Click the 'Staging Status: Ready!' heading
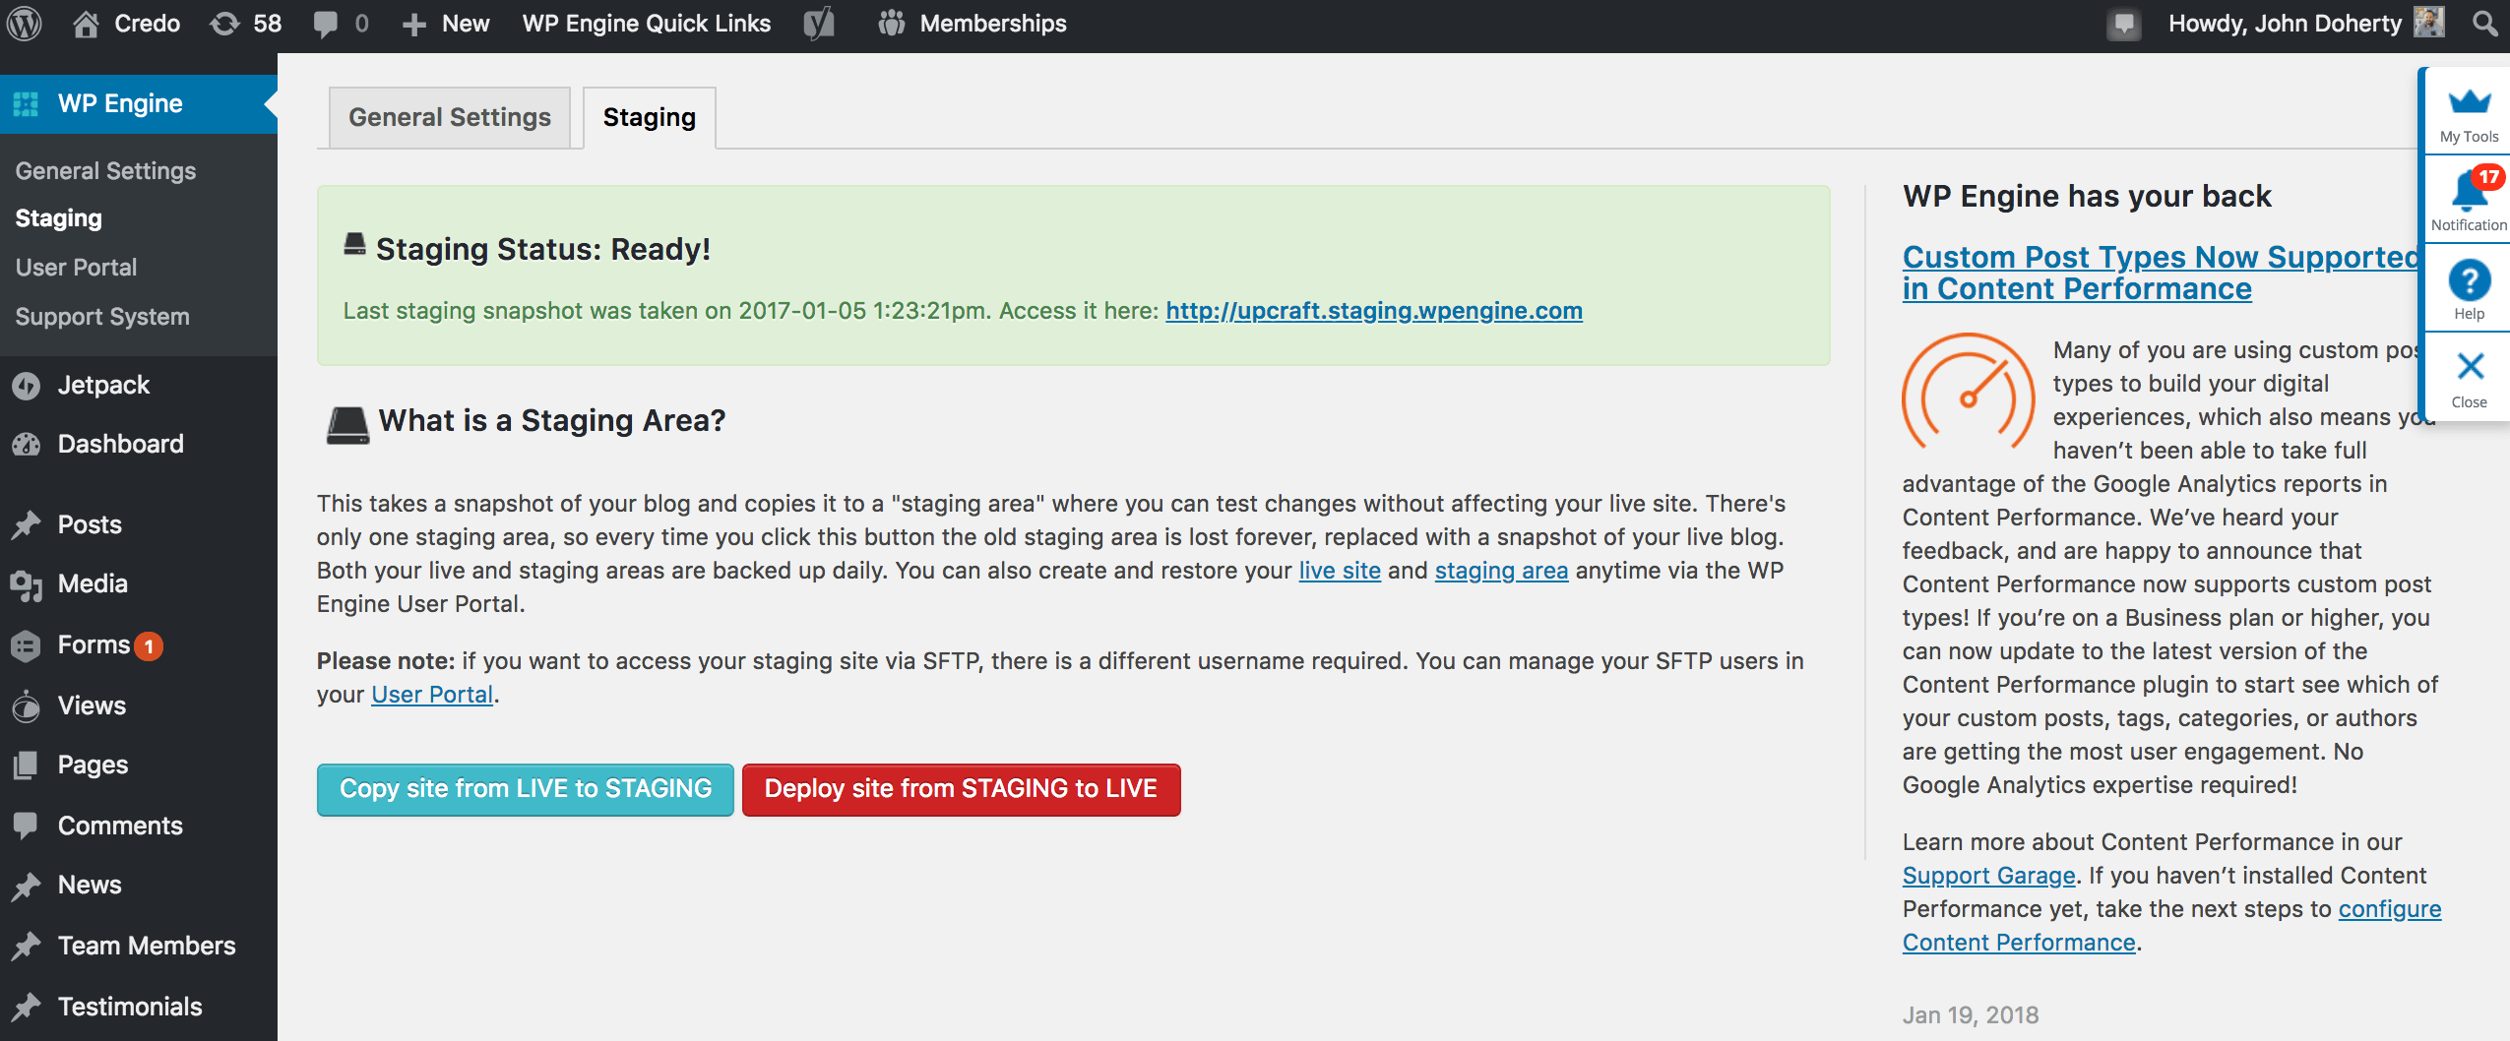 pyautogui.click(x=542, y=250)
